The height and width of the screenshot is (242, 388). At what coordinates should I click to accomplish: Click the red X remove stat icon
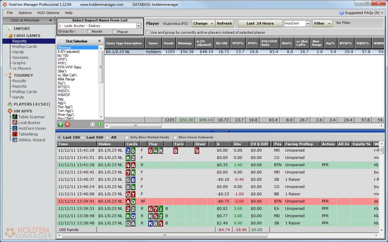point(67,124)
